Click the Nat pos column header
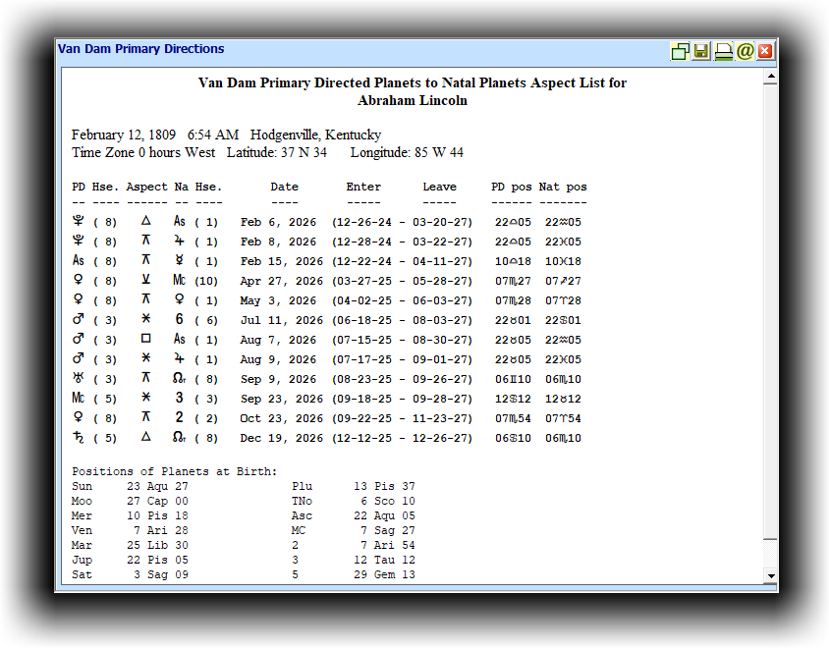 562,187
